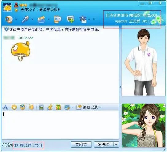Insert a picture with the image icon
The width and height of the screenshot is (167, 152).
click(41, 107)
